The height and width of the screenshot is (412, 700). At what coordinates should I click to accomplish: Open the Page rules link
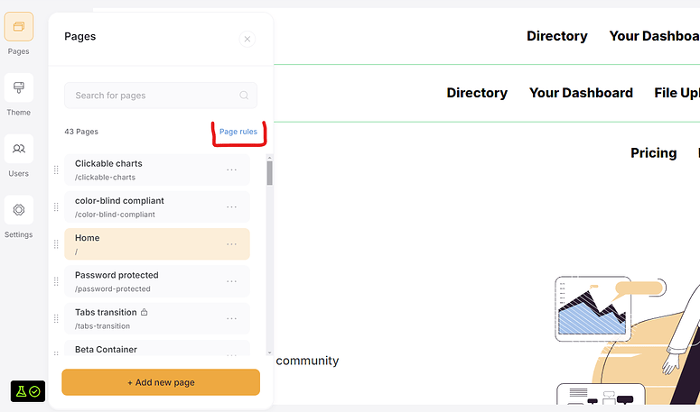[238, 132]
